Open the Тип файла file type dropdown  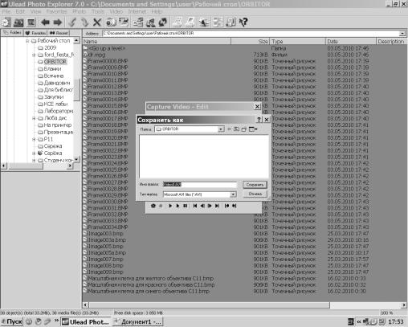233,194
